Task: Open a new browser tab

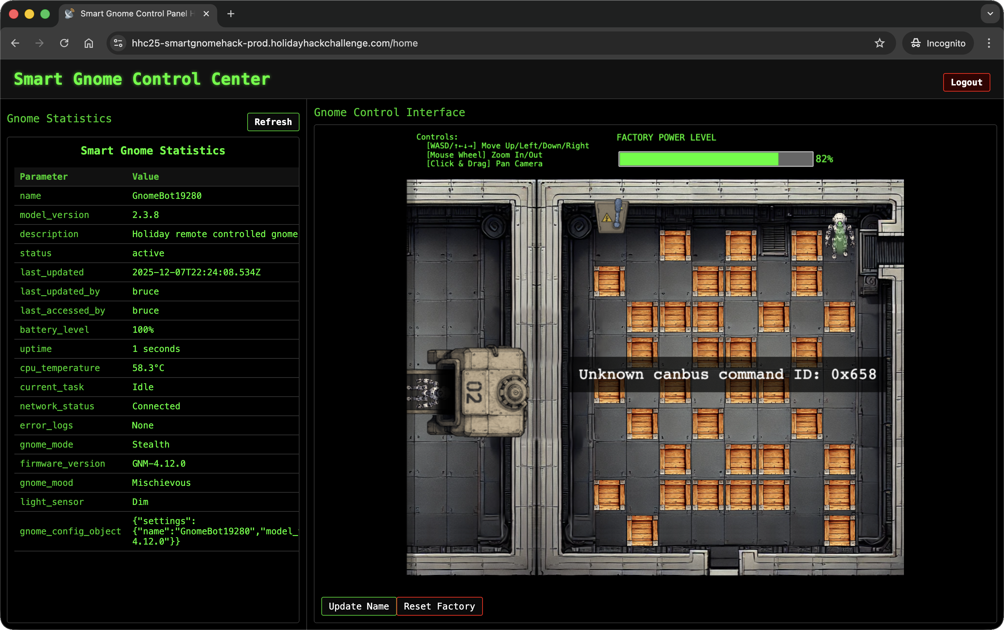Action: [231, 14]
